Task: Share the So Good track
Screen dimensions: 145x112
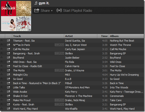Action: (x=8, y=79)
